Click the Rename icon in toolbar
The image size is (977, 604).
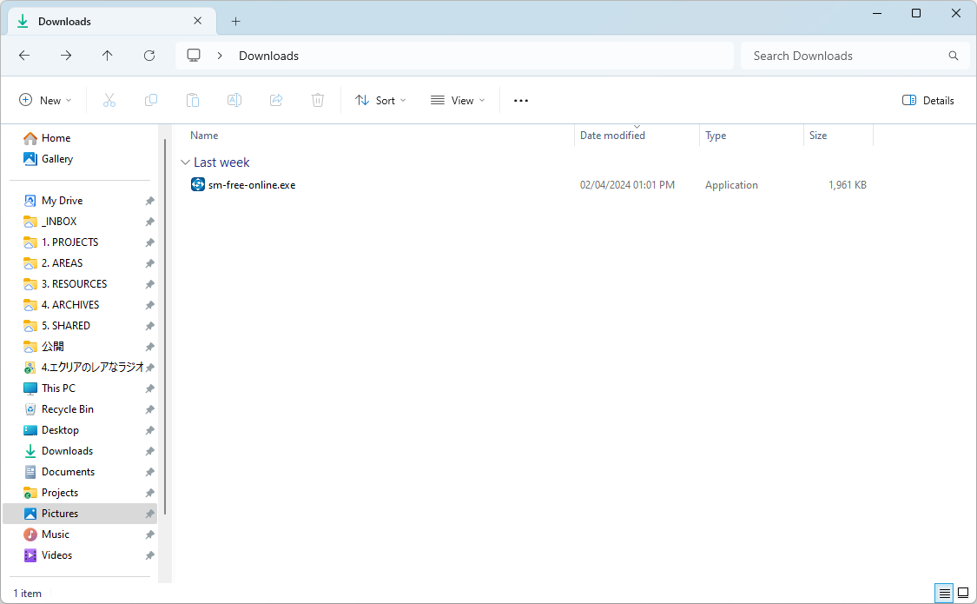[x=234, y=101]
